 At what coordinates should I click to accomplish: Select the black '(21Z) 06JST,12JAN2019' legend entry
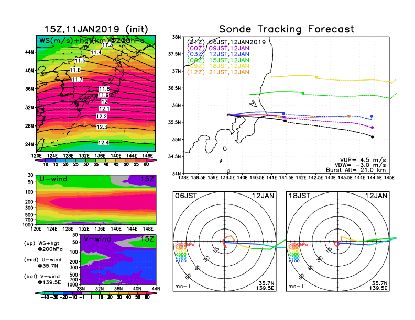pos(226,42)
